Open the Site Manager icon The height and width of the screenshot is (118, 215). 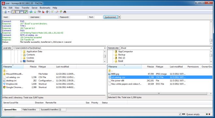pyautogui.click(x=5, y=12)
